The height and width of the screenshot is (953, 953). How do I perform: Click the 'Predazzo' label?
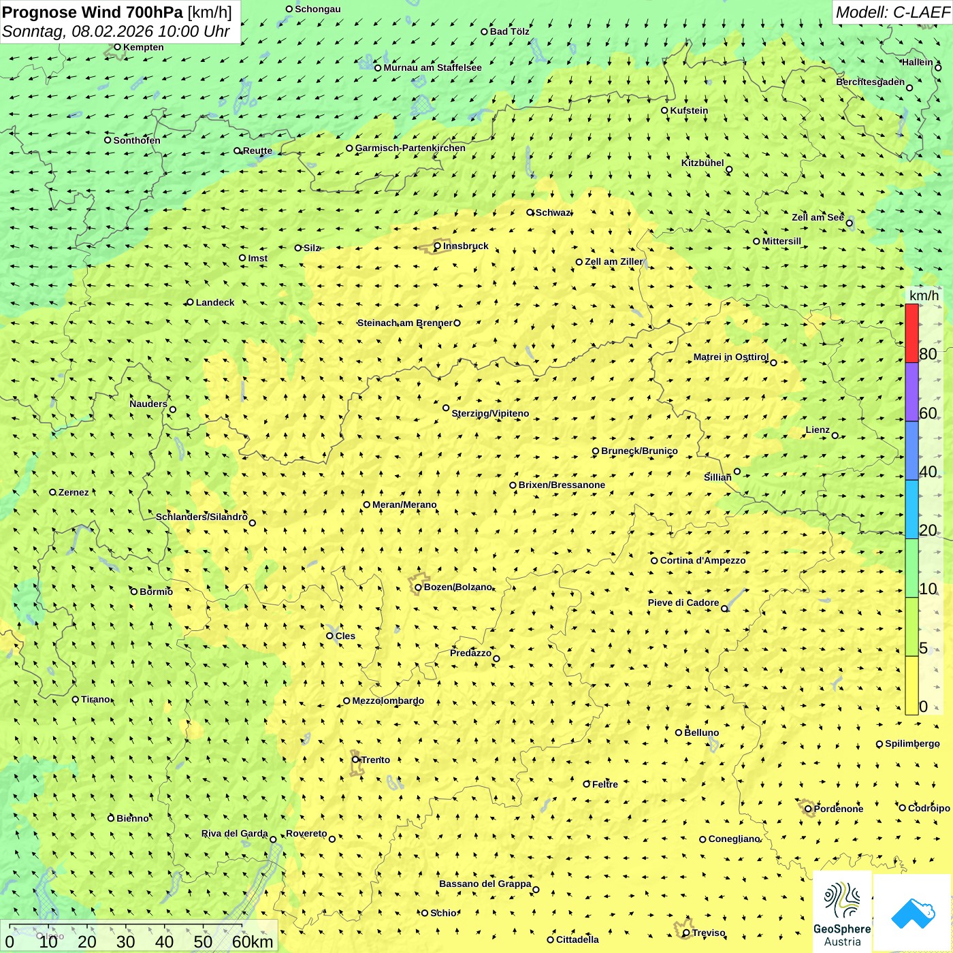click(x=470, y=653)
